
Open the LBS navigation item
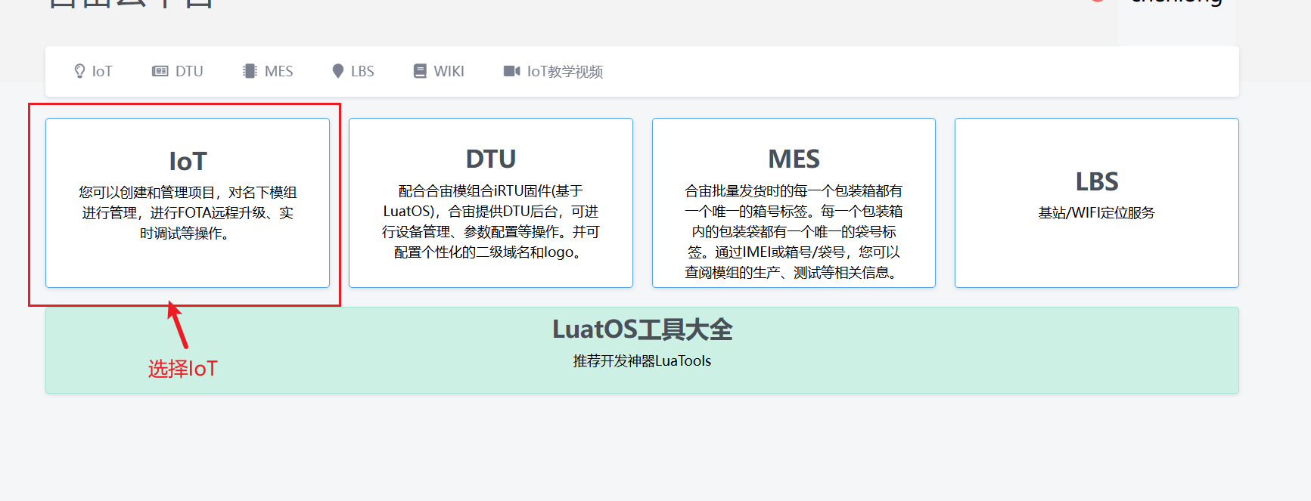(353, 71)
